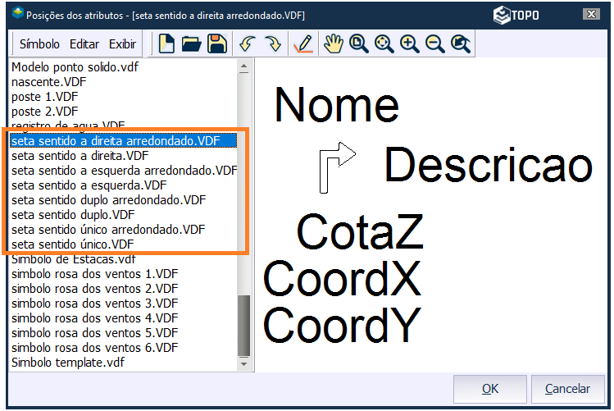Screen dimensions: 614x411
Task: Click the Open folder icon
Action: (192, 44)
